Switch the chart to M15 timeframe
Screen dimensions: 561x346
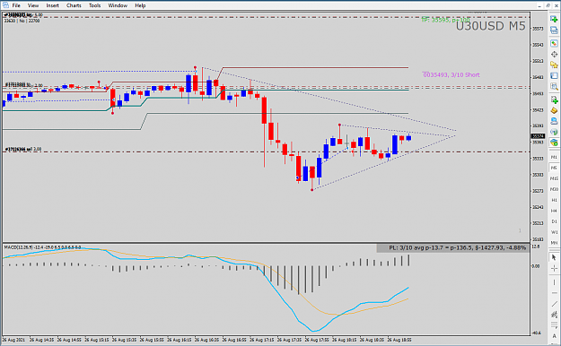[x=554, y=178]
